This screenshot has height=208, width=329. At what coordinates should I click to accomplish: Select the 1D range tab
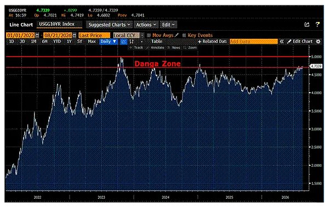pyautogui.click(x=12, y=41)
